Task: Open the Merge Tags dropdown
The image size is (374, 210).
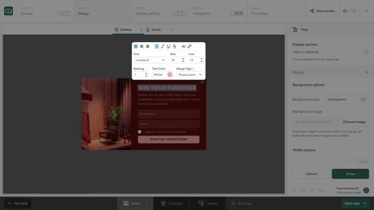Action: pyautogui.click(x=190, y=75)
